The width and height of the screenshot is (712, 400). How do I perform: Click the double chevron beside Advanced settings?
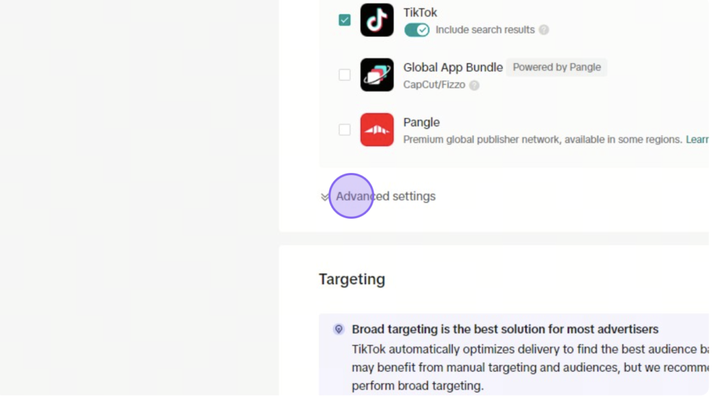[325, 197]
